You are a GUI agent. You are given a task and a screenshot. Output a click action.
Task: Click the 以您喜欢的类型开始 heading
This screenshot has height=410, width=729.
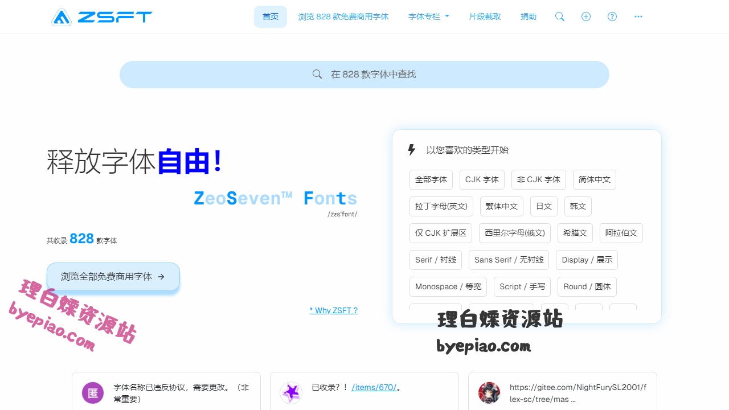pyautogui.click(x=468, y=150)
